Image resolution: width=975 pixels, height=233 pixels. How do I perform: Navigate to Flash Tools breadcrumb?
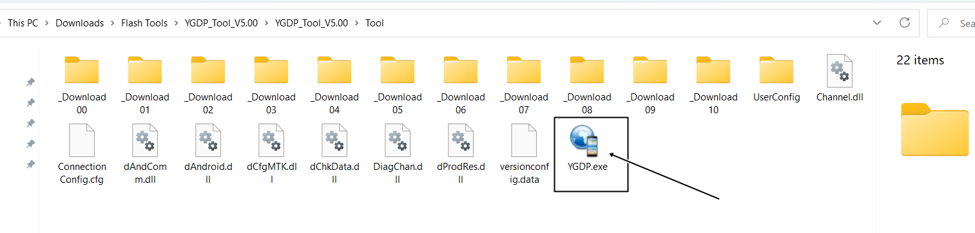coord(144,23)
